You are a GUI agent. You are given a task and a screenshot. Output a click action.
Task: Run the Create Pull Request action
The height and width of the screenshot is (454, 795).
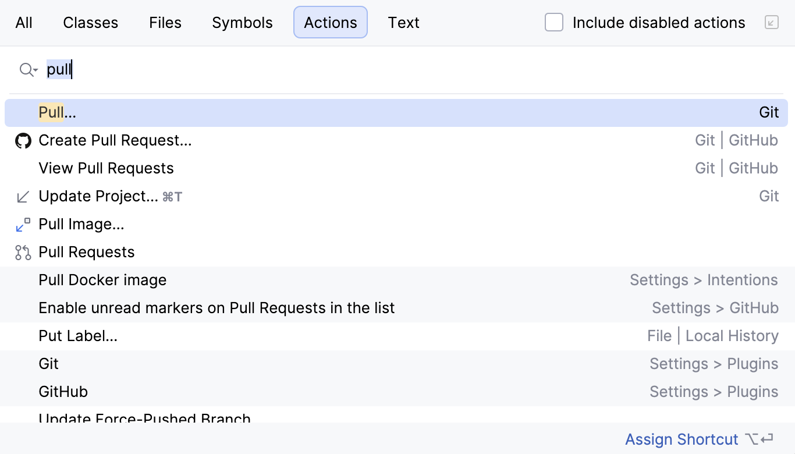(115, 140)
